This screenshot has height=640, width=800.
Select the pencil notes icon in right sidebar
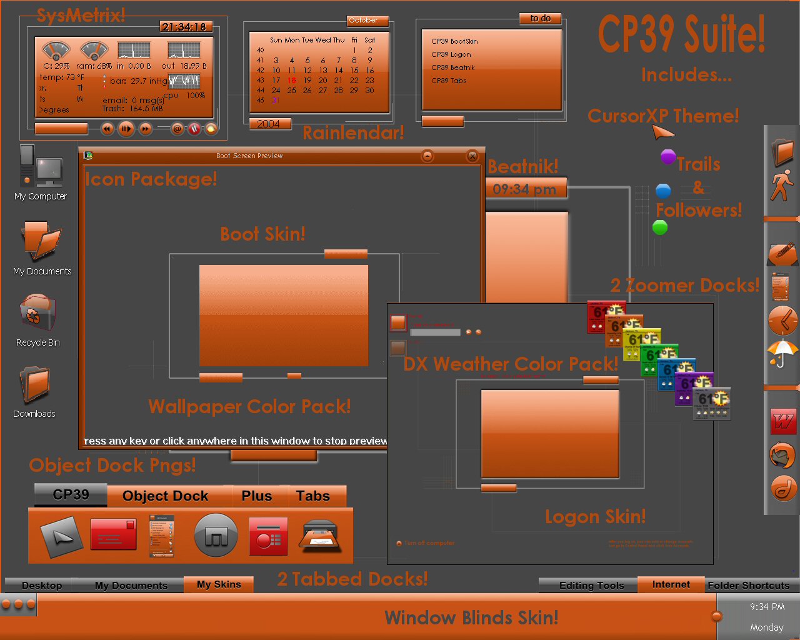click(782, 254)
